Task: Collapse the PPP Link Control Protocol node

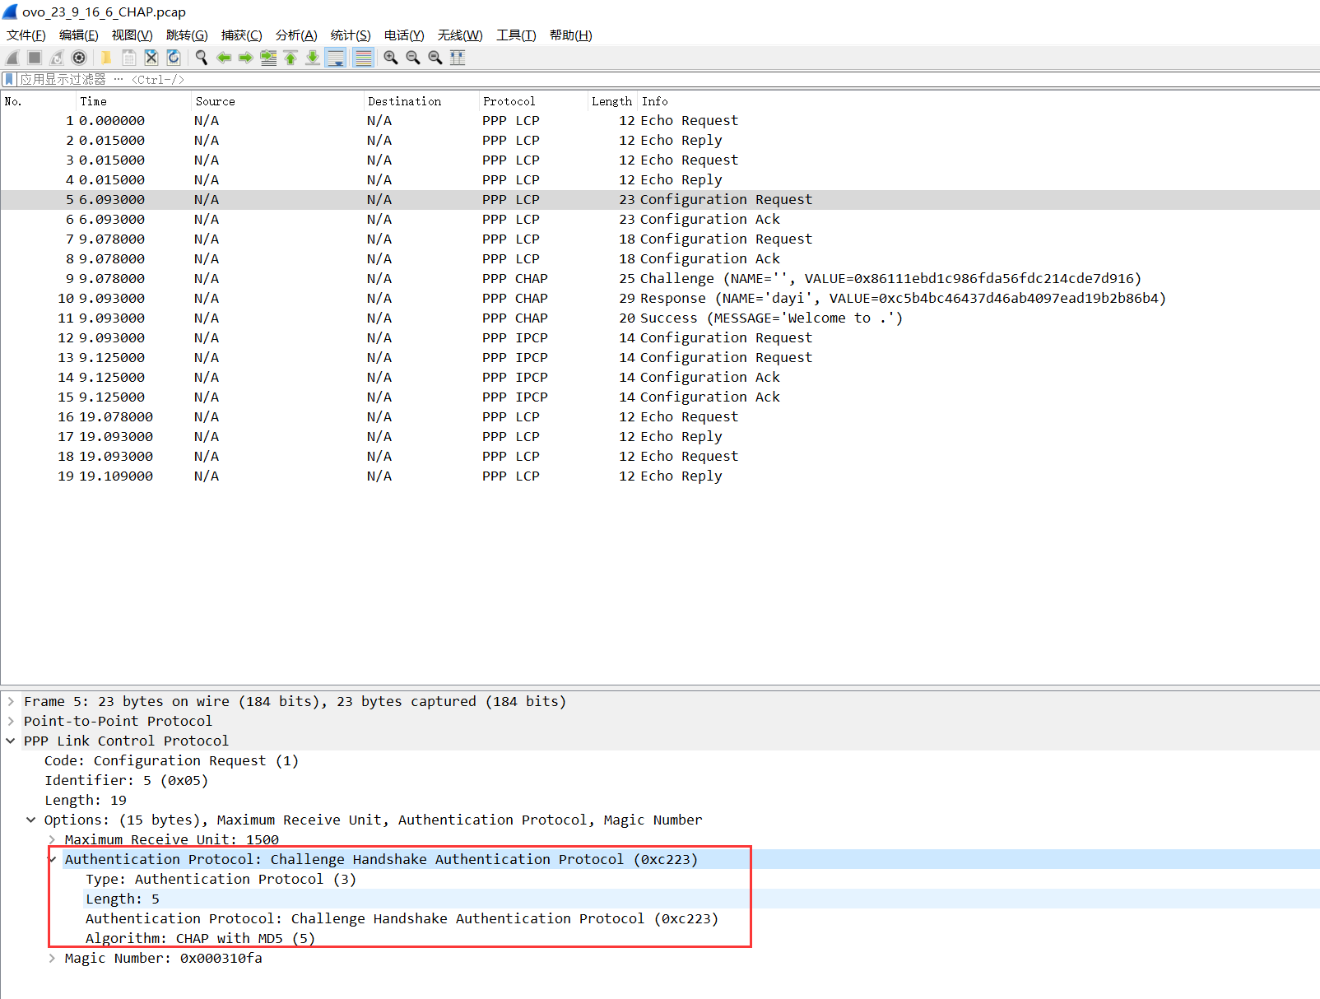Action: (x=11, y=741)
